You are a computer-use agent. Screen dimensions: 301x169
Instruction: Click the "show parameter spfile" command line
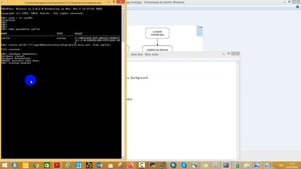(x=21, y=29)
